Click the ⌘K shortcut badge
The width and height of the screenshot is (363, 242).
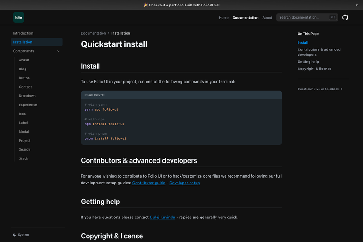point(333,17)
